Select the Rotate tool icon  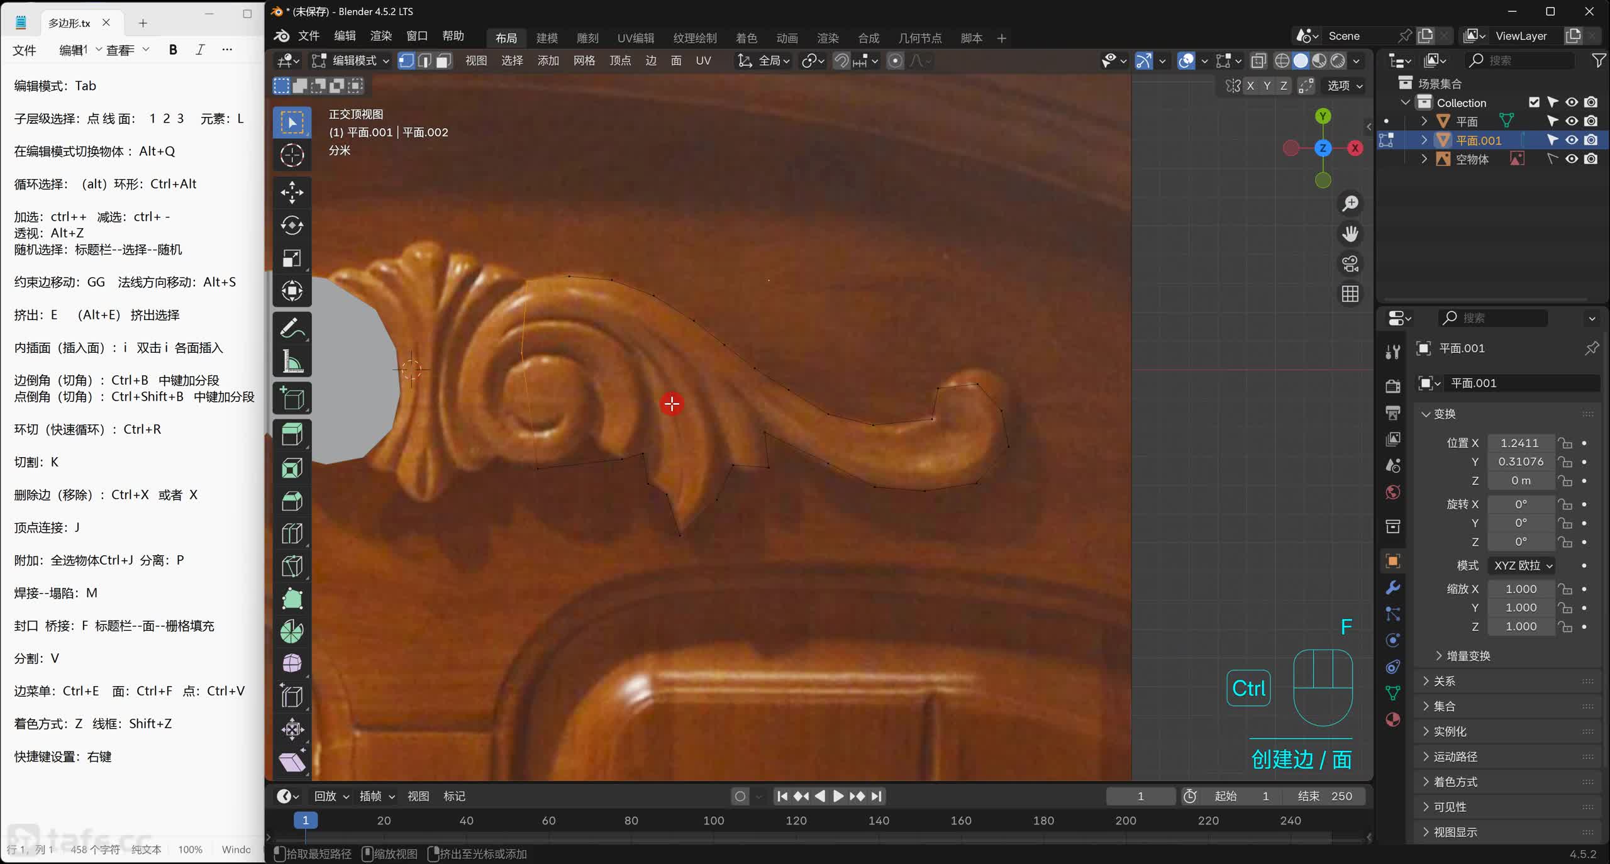click(x=292, y=225)
